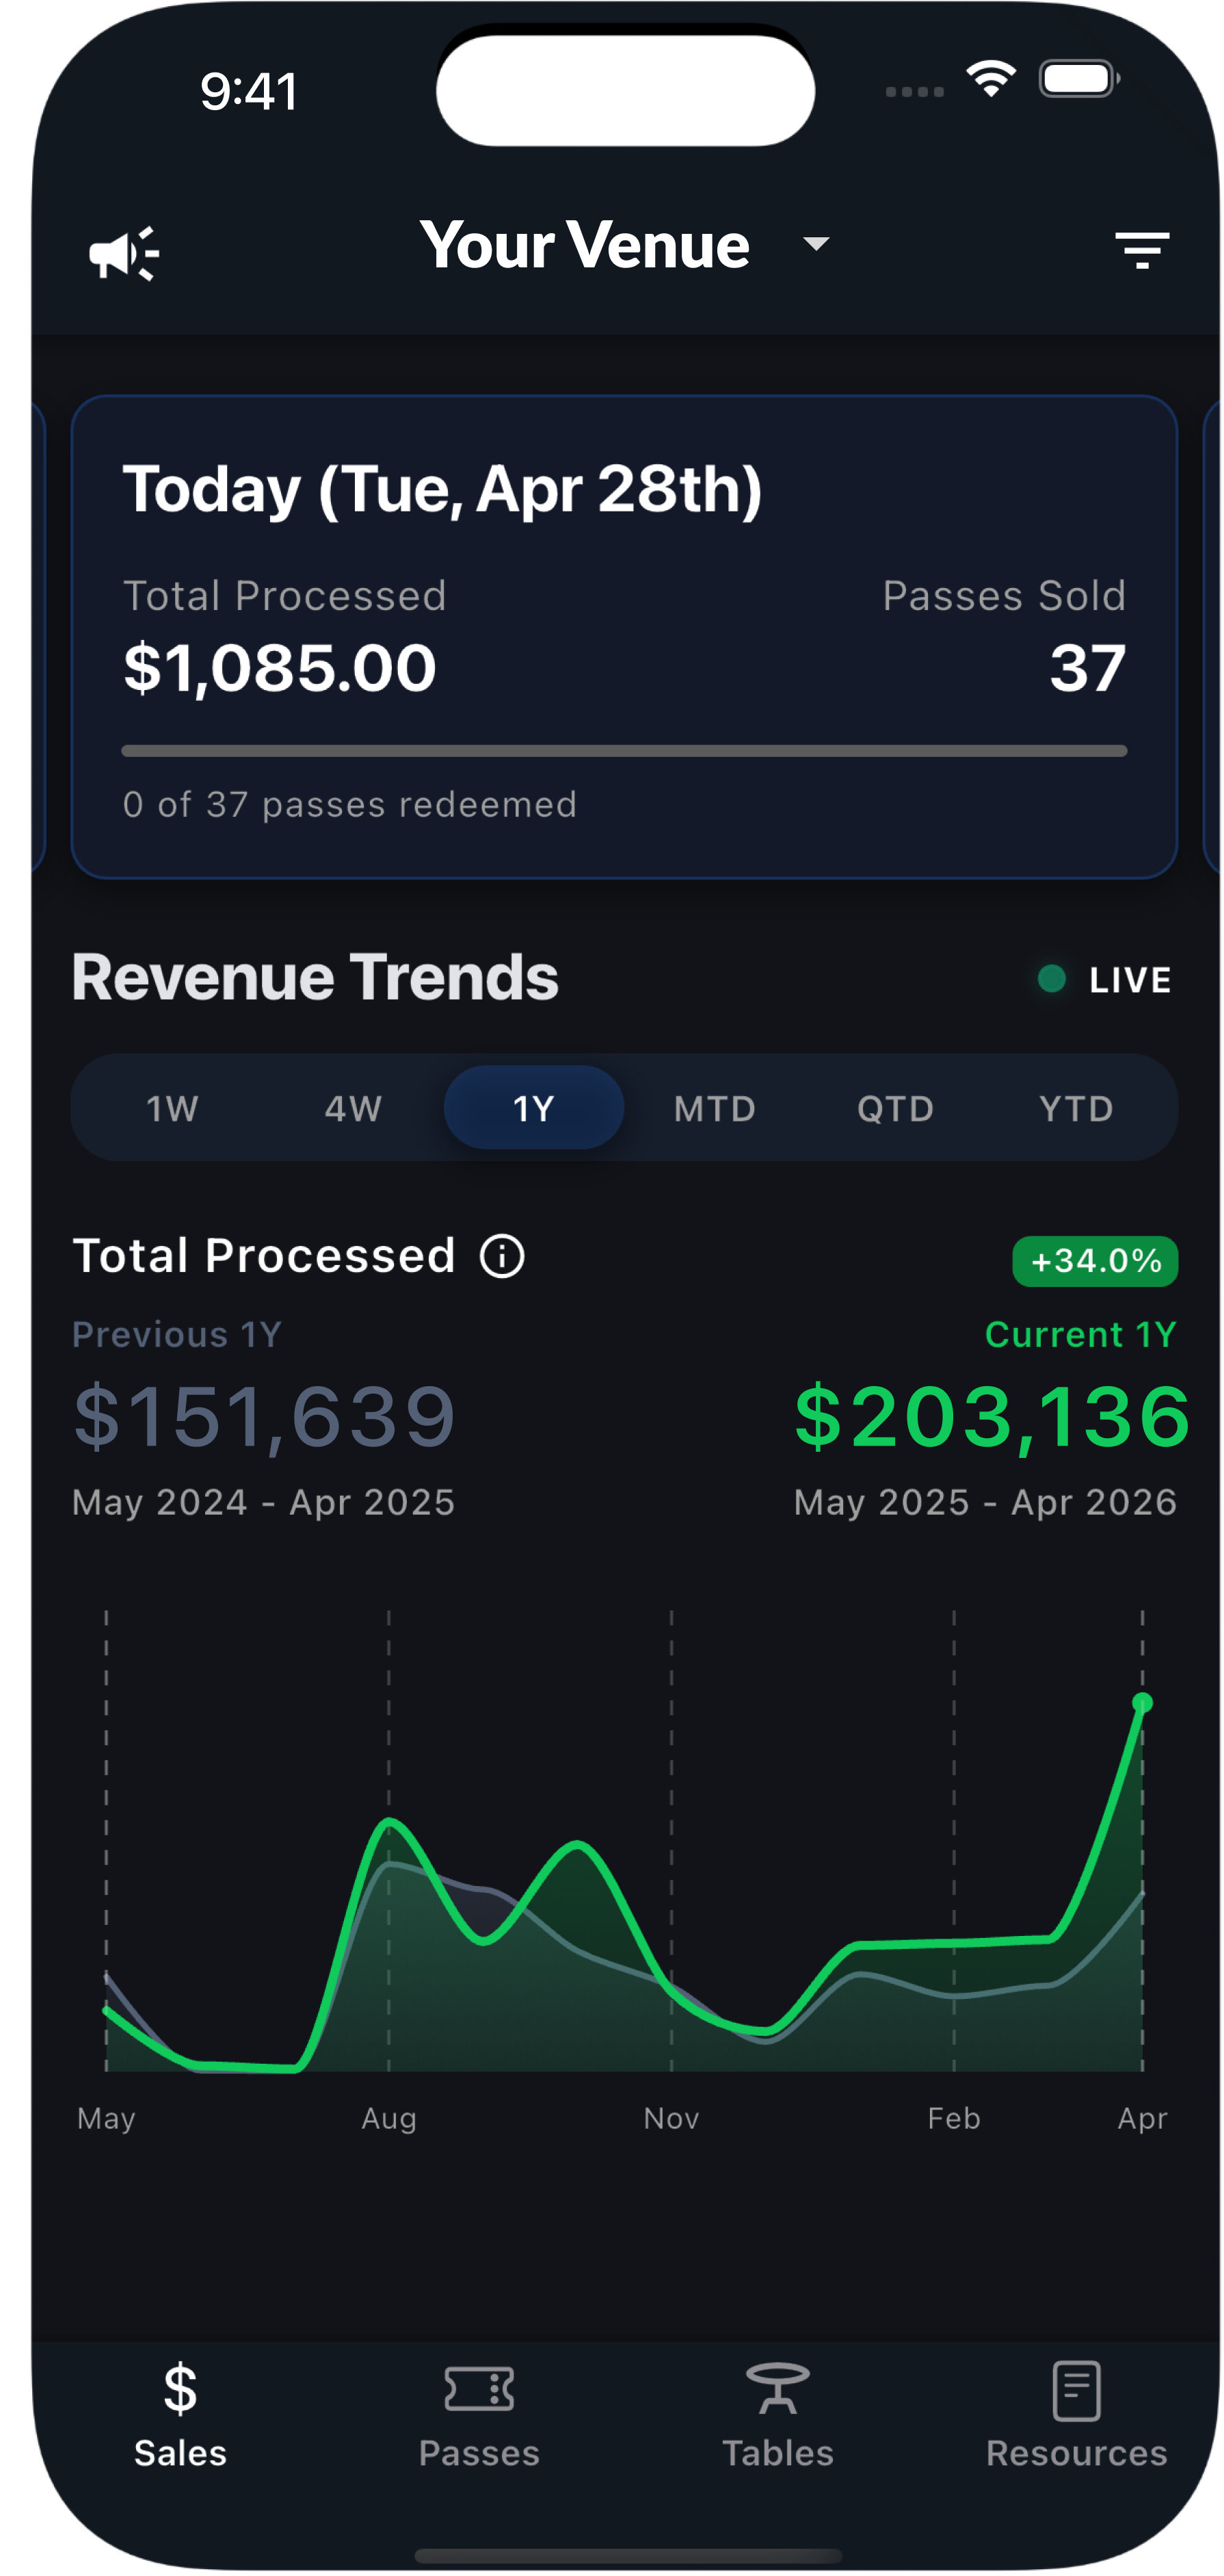Select the MTD time range
This screenshot has width=1224, height=2576.
715,1108
